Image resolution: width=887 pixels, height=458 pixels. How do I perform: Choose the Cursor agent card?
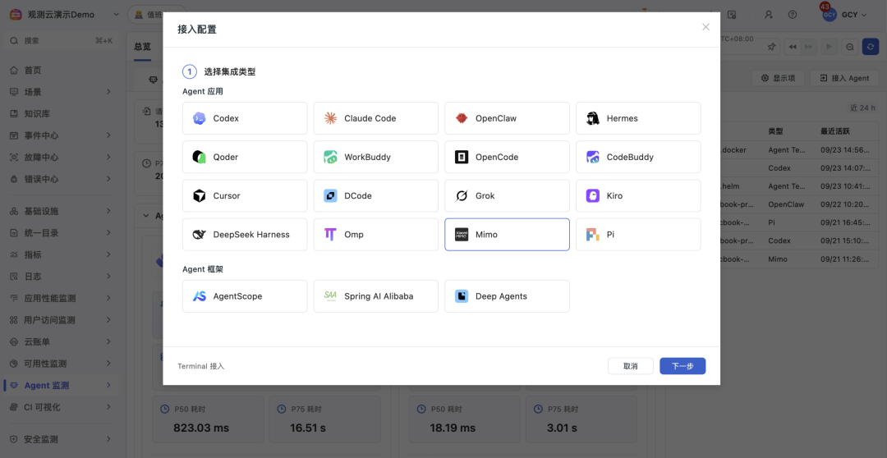(245, 195)
